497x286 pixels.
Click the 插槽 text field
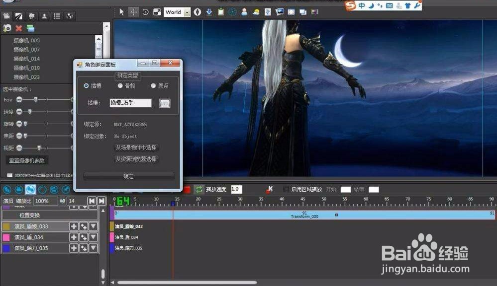(x=130, y=103)
